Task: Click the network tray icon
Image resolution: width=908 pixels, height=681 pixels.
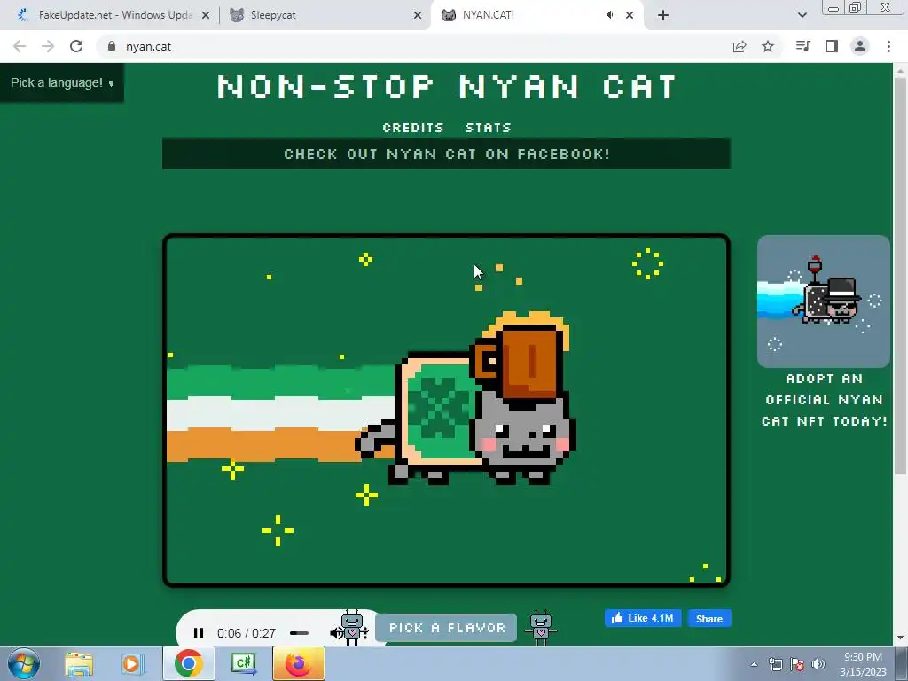Action: click(775, 664)
